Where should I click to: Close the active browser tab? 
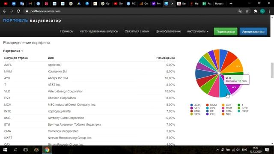pyautogui.click(x=172, y=3)
